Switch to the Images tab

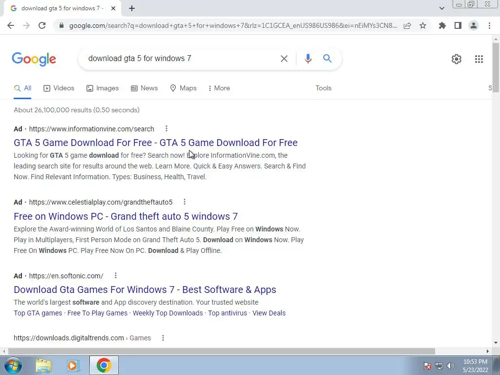pyautogui.click(x=103, y=88)
